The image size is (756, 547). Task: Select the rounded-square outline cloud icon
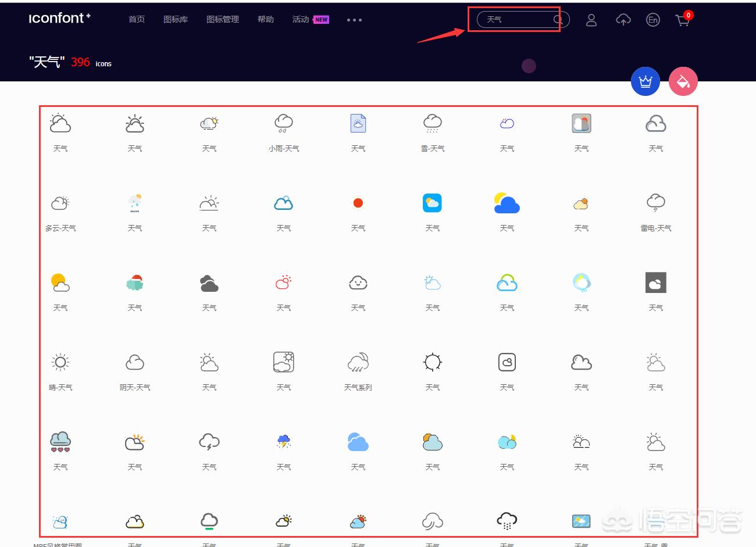(507, 362)
